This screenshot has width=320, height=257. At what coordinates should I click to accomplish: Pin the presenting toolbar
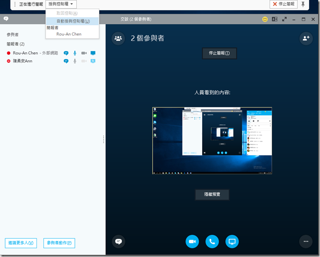303,4
